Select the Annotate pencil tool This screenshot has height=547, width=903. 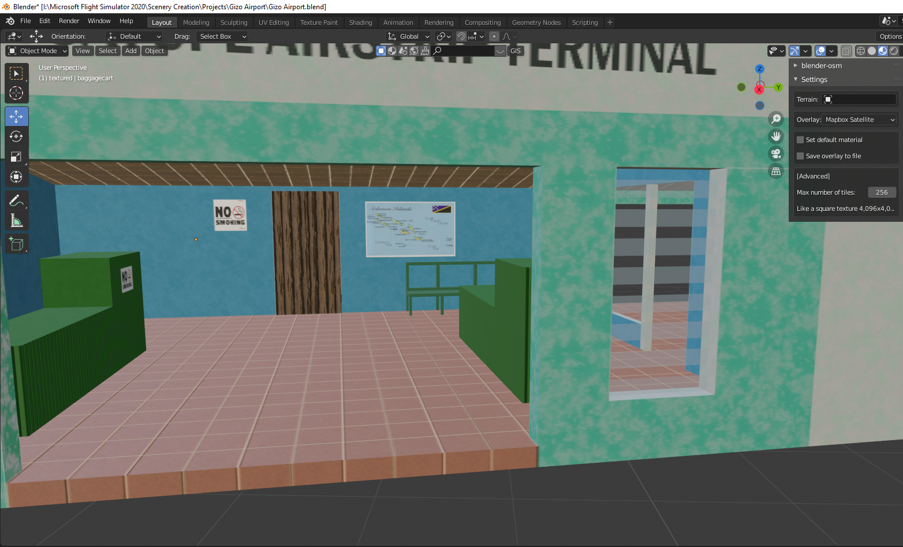tap(16, 200)
